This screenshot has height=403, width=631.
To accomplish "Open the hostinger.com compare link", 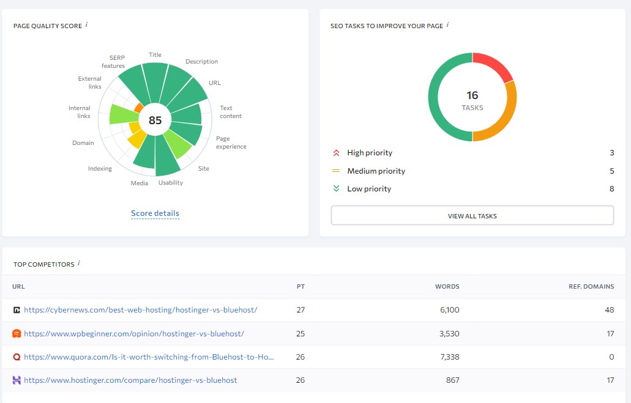I will [x=130, y=380].
